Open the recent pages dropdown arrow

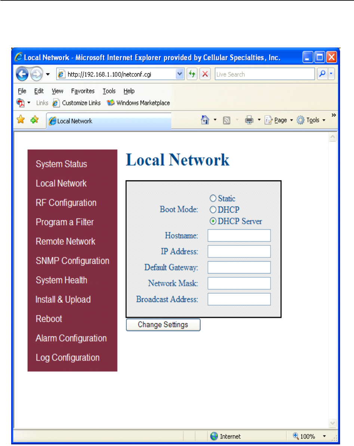[x=48, y=74]
